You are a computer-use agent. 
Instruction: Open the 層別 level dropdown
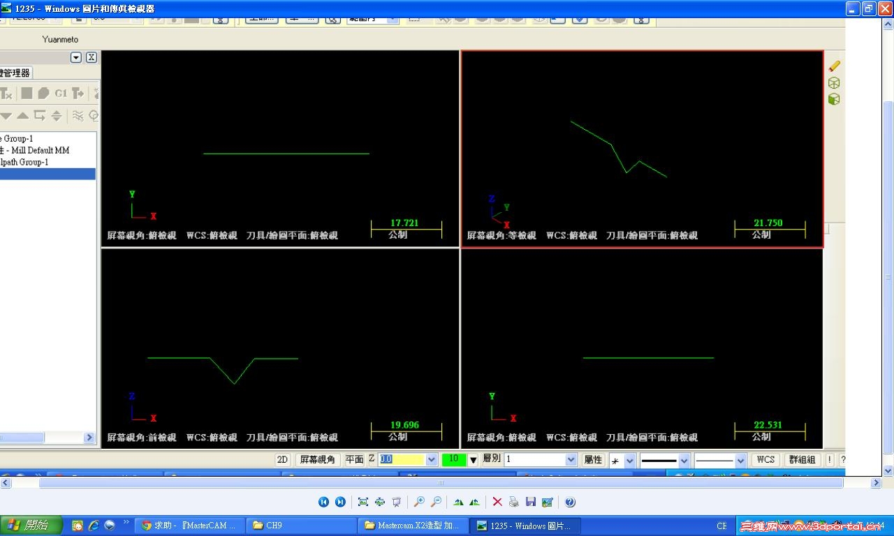[x=571, y=459]
